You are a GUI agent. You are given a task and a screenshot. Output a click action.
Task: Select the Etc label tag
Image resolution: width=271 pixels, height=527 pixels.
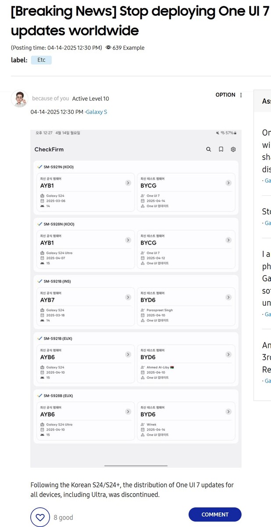pos(41,60)
